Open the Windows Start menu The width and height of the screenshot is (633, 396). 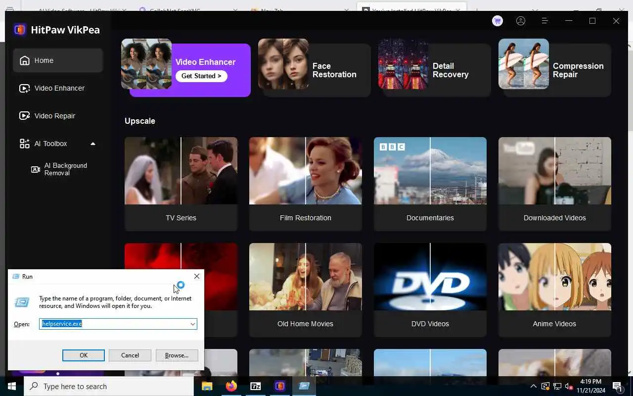[12, 386]
